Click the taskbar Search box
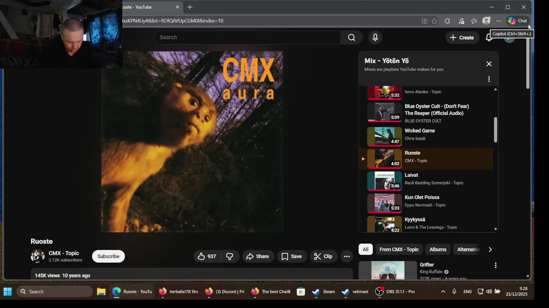The width and height of the screenshot is (549, 308). [x=55, y=292]
